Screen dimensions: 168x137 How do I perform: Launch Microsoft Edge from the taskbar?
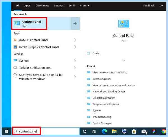pos(104,131)
